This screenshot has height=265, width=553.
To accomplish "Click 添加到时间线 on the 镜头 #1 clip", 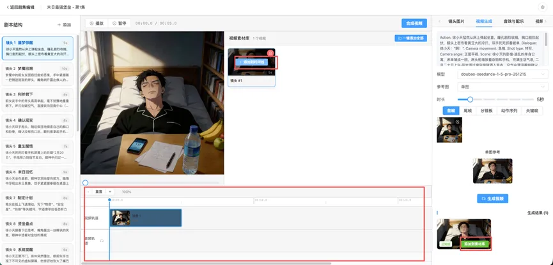I will point(251,62).
